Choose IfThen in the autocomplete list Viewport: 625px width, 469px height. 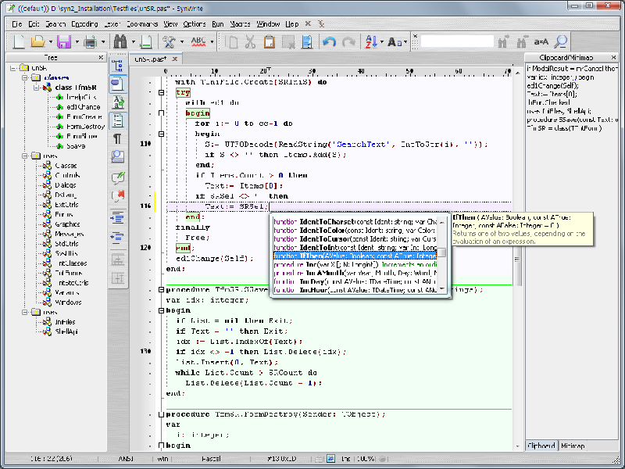(x=355, y=256)
